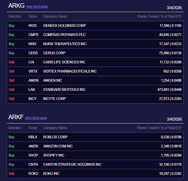Select value 32,156 | 0.0179
The height and width of the screenshot is (181, 188).
[x=170, y=164]
